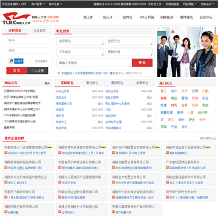Click the business team banner image
218x218 pixels.
(187, 52)
